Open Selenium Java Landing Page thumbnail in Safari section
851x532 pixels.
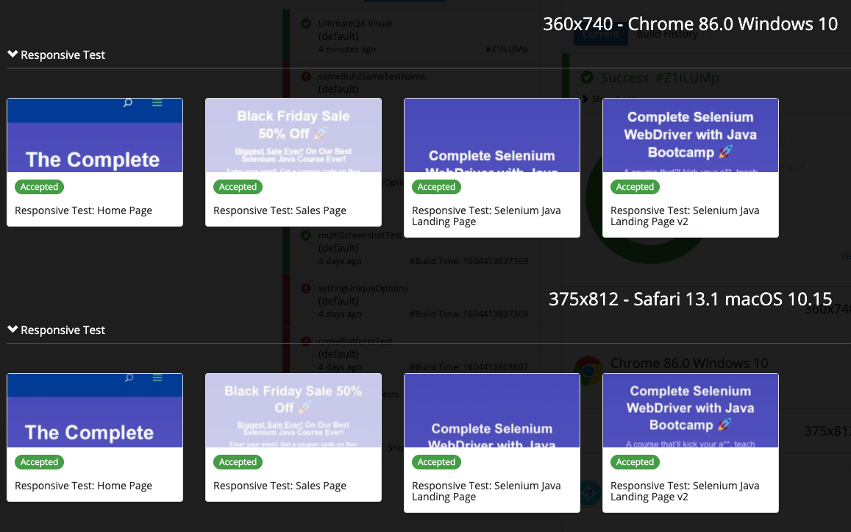tap(492, 411)
